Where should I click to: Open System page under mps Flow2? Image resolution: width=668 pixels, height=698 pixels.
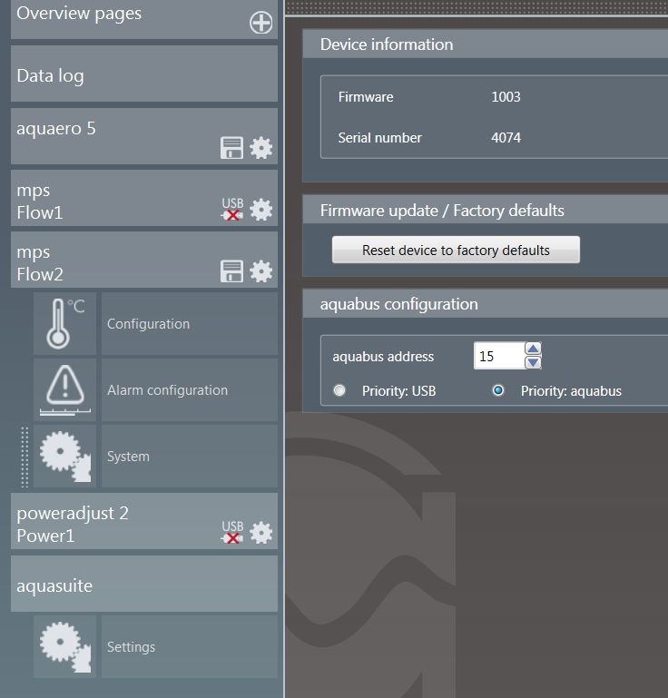(190, 457)
